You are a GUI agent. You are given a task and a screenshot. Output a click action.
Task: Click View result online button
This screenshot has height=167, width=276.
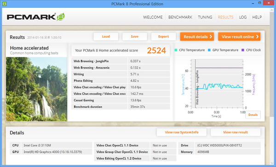click(239, 37)
